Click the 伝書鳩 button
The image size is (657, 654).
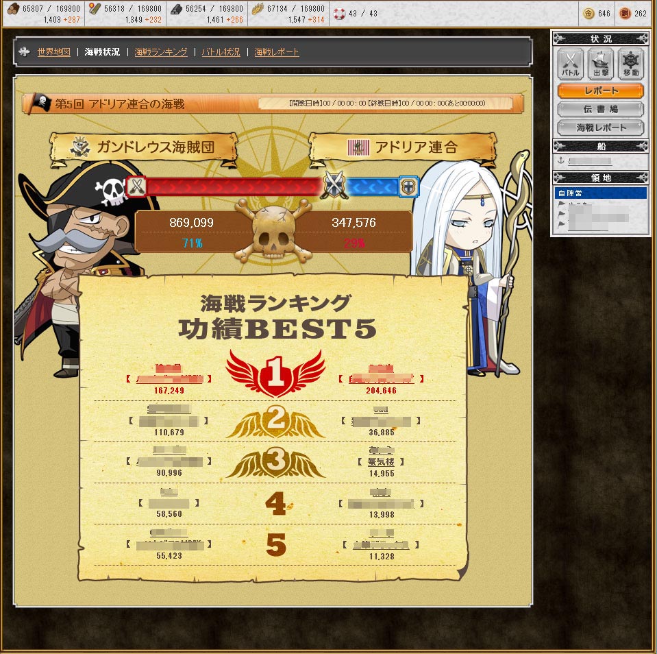pyautogui.click(x=600, y=109)
